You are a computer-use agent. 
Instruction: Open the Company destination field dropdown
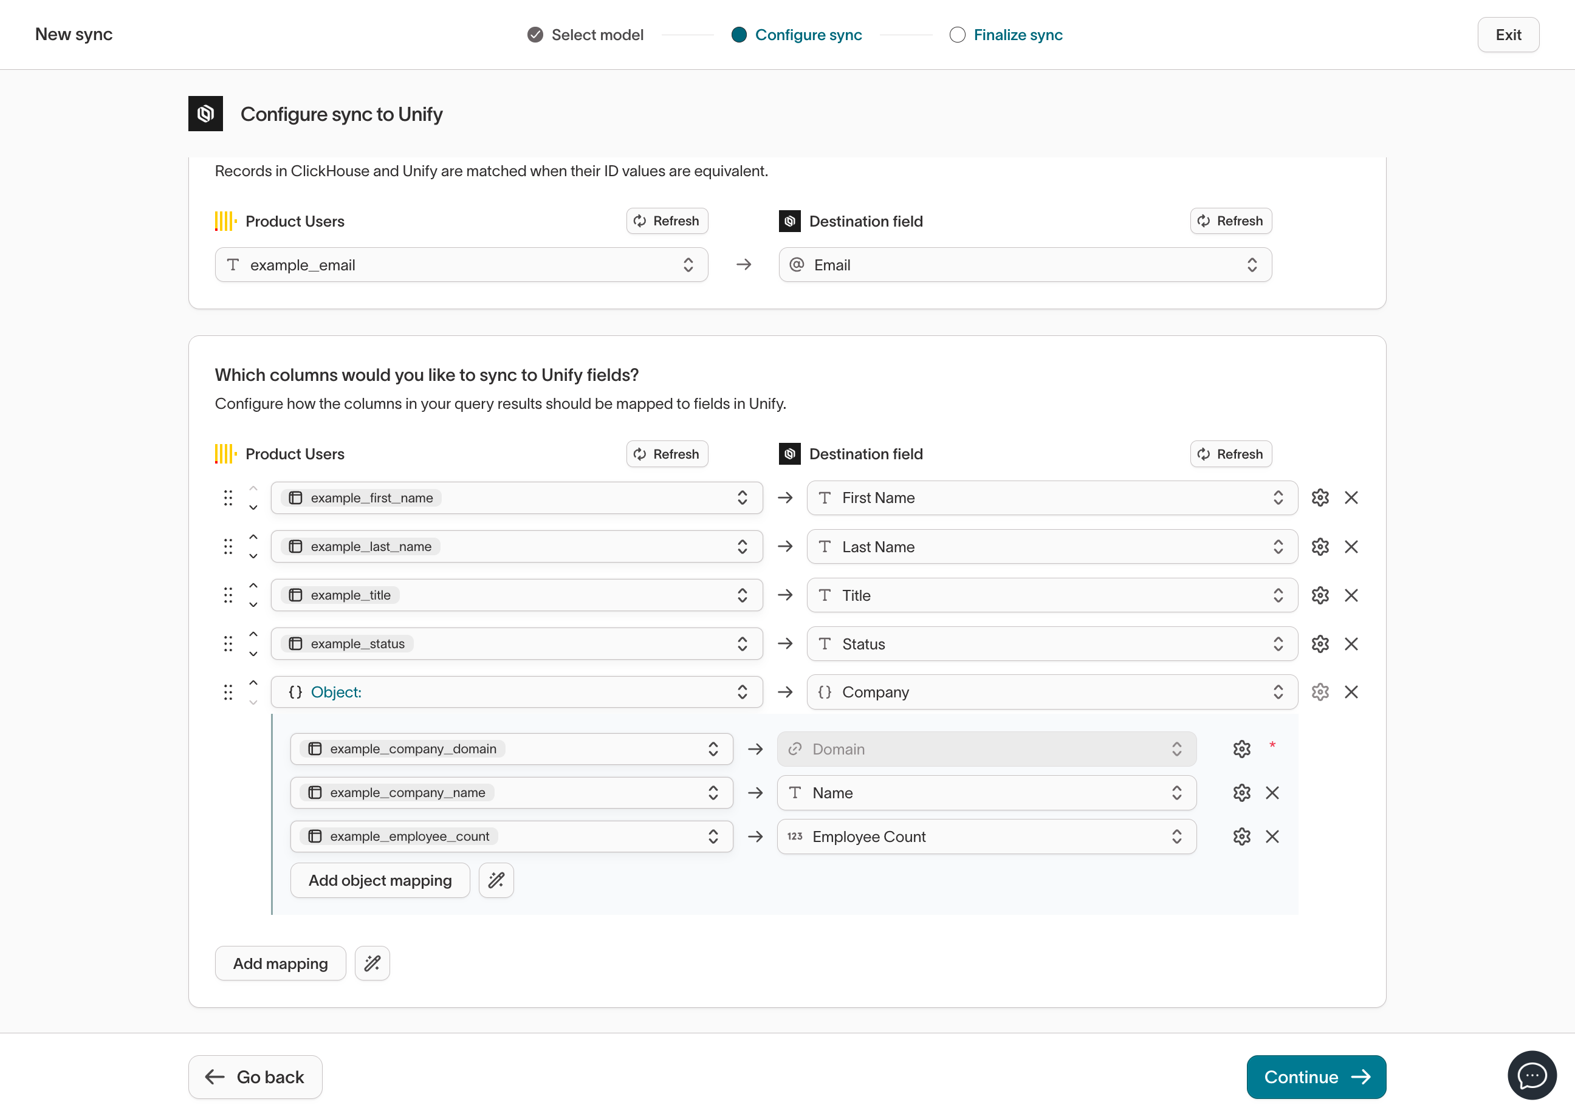[x=1052, y=692]
